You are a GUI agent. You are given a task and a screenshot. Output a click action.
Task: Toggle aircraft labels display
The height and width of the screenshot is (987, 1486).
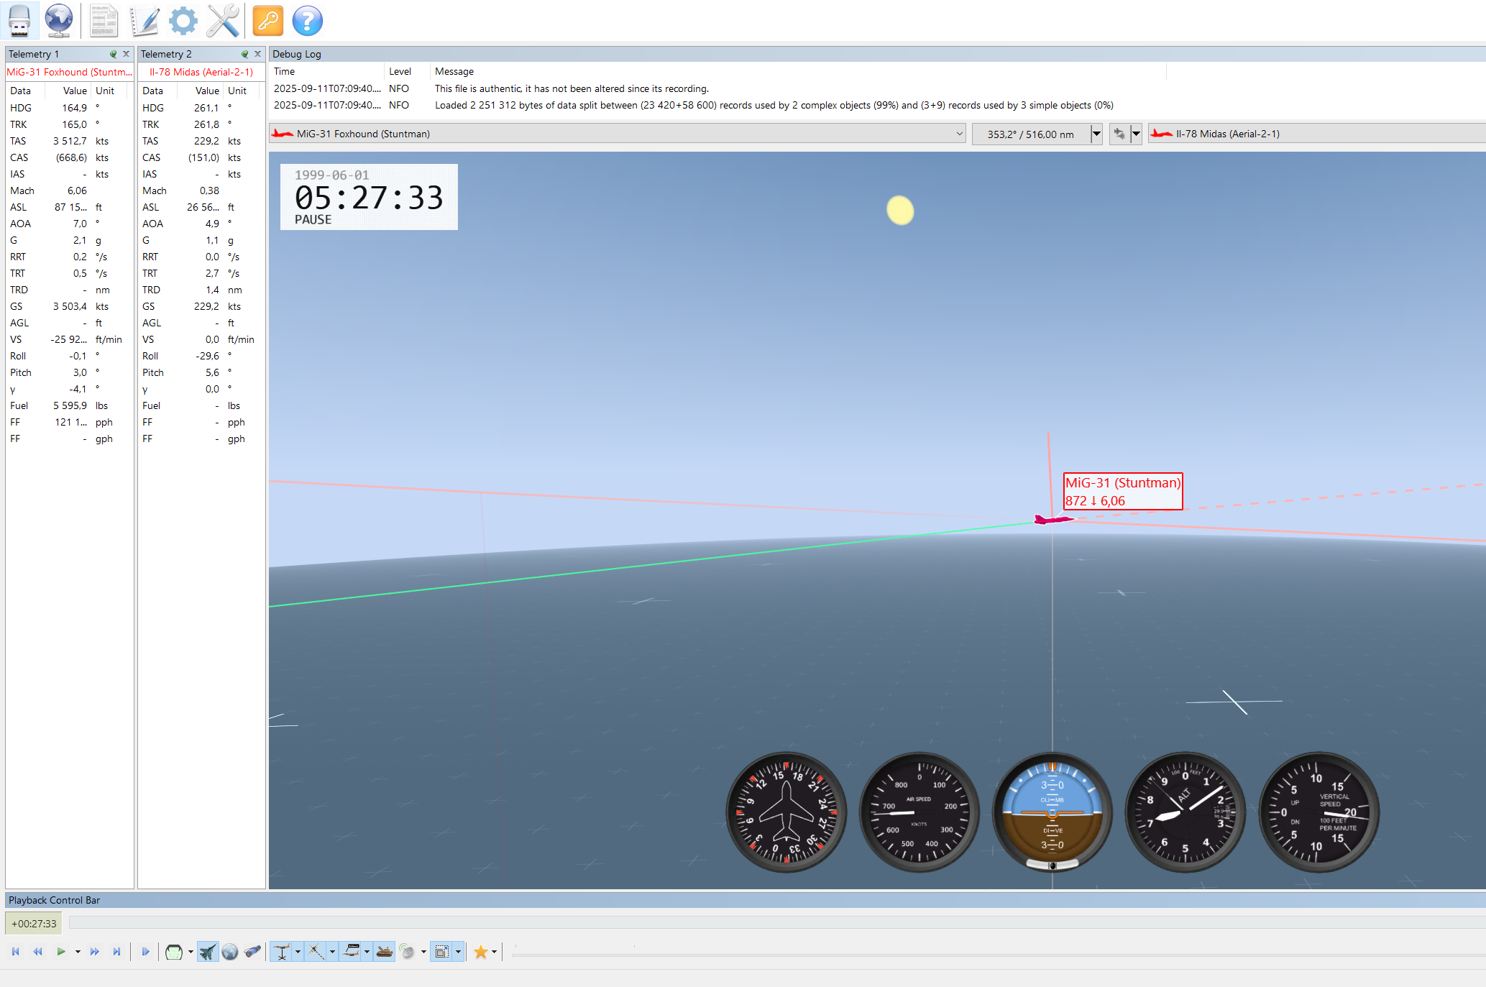[x=351, y=952]
